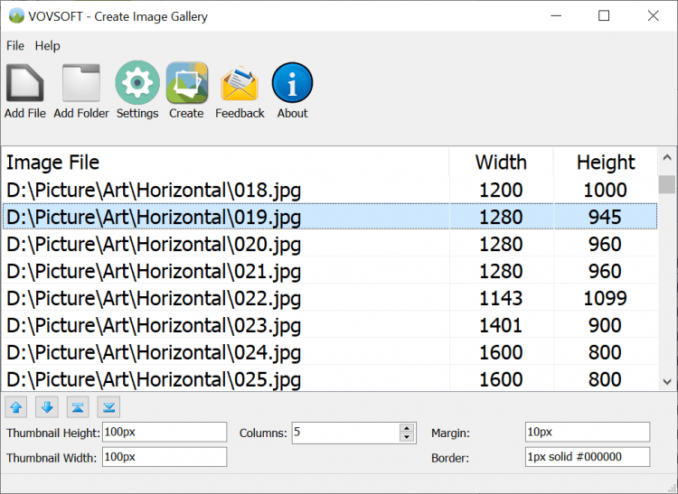
Task: Click the Add File toolbar icon
Action: (25, 84)
